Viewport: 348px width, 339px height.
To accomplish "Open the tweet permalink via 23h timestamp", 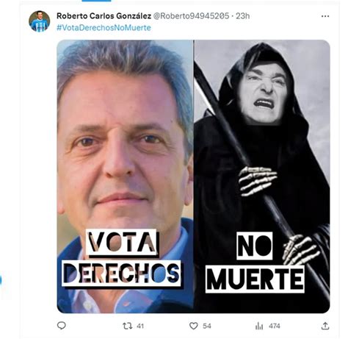I will tap(243, 16).
